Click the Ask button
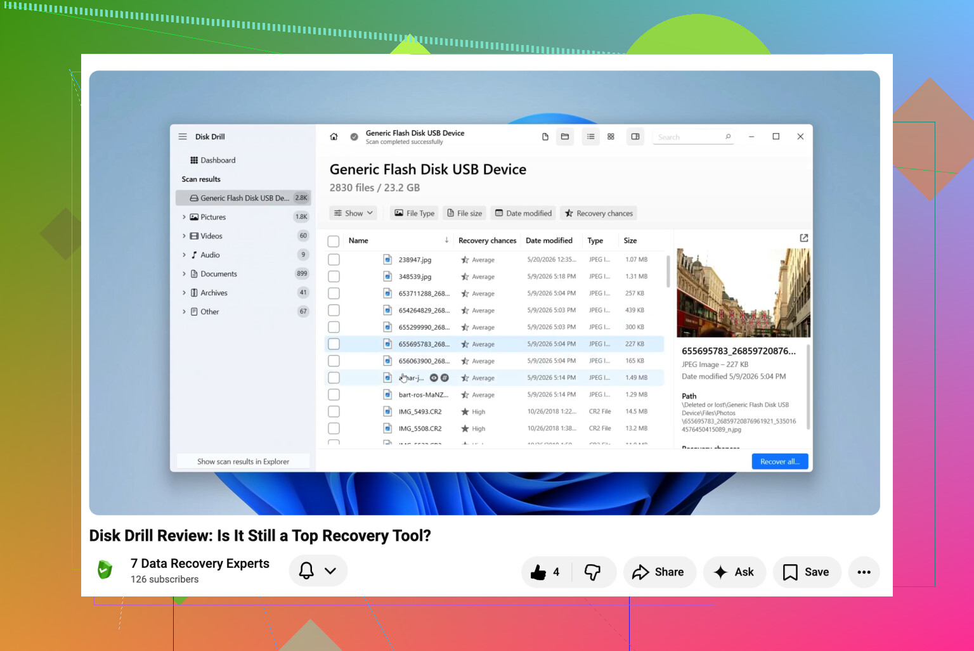The width and height of the screenshot is (974, 651). [x=734, y=572]
